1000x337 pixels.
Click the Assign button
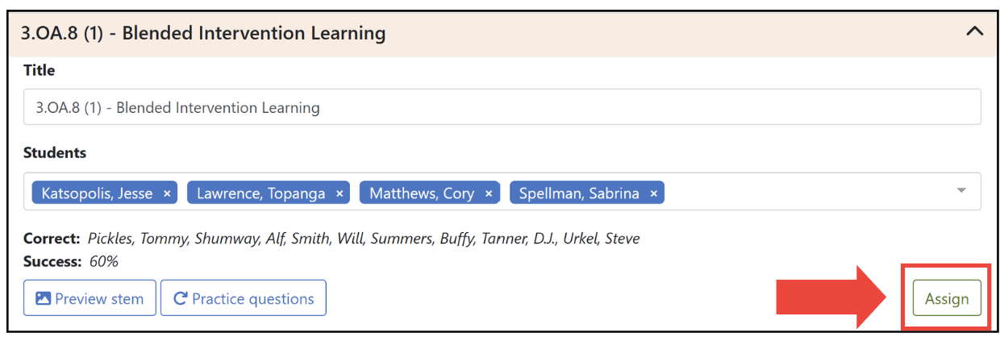tap(947, 298)
